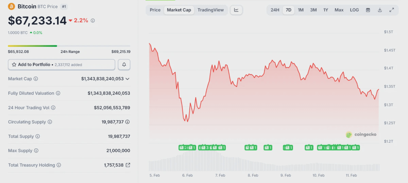Click Add to Portfolio button
This screenshot has width=408, height=183.
pyautogui.click(x=61, y=64)
